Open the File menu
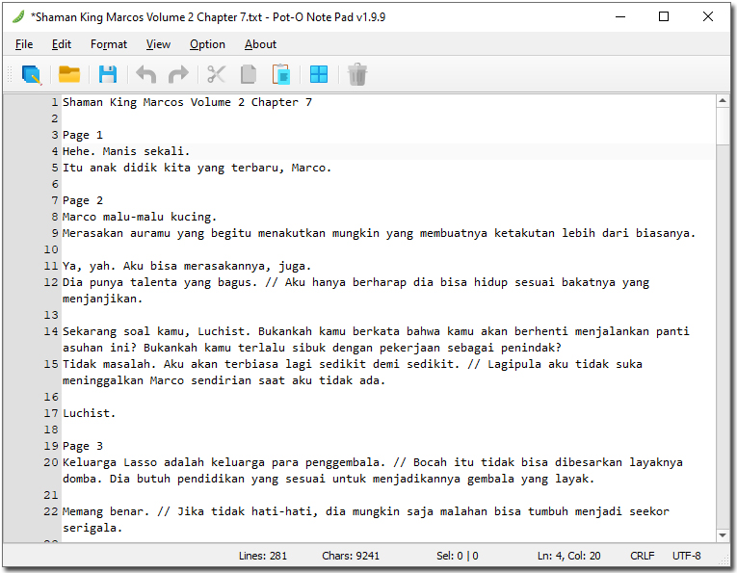Viewport: 737px width, 573px height. click(24, 44)
